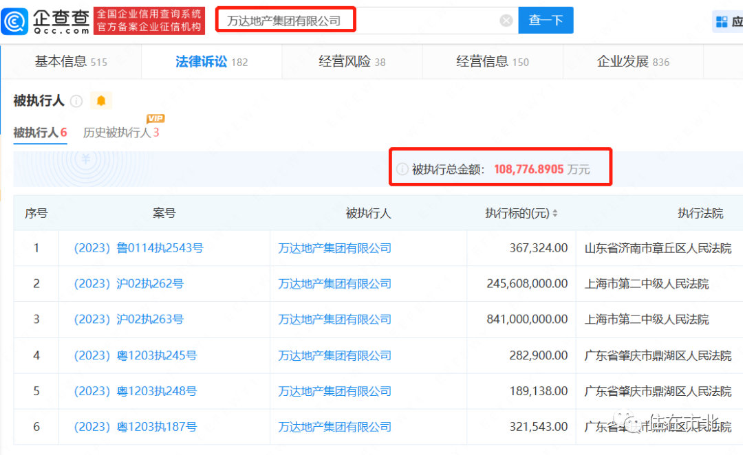The image size is (743, 455).
Task: Click the info icon before 被执行总金额
Action: (402, 169)
